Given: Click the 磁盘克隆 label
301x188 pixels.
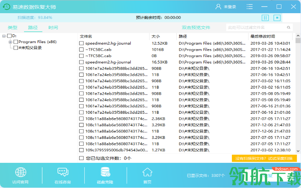Looking at the screenshot, I should 105,182.
